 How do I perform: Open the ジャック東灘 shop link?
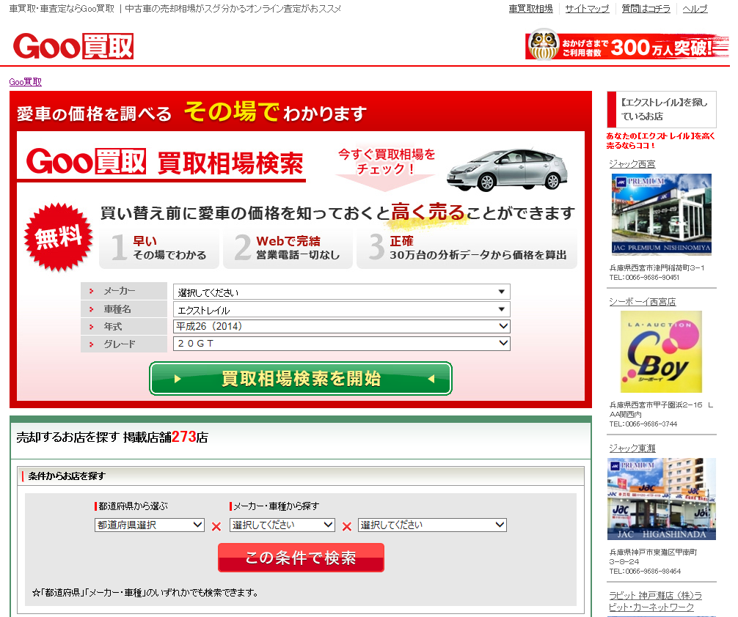tap(632, 448)
